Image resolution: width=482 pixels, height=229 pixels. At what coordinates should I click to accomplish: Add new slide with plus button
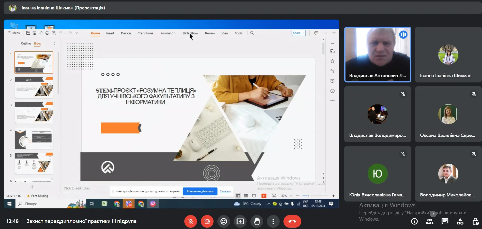(32, 187)
